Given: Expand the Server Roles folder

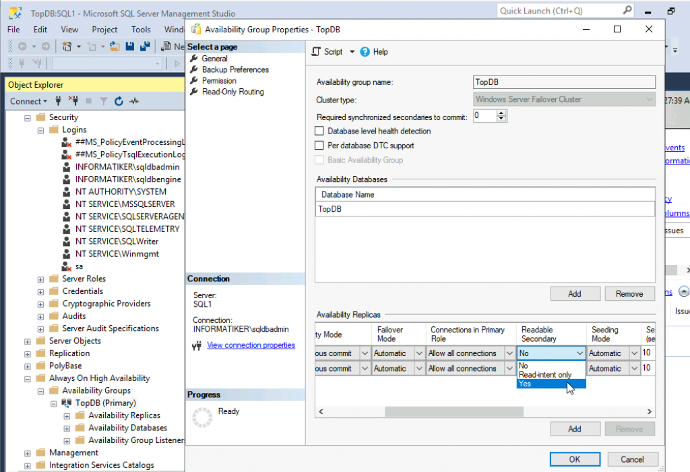Looking at the screenshot, I should [41, 280].
